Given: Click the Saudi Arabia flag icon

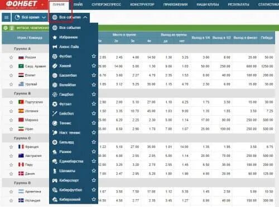Looking at the screenshot, I should (x=21, y=66).
